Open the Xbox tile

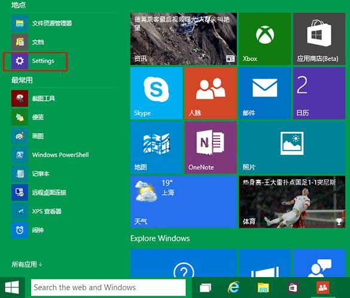click(264, 39)
